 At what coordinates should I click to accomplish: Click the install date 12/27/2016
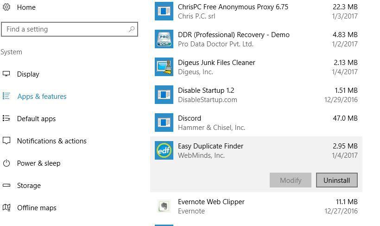click(x=341, y=211)
